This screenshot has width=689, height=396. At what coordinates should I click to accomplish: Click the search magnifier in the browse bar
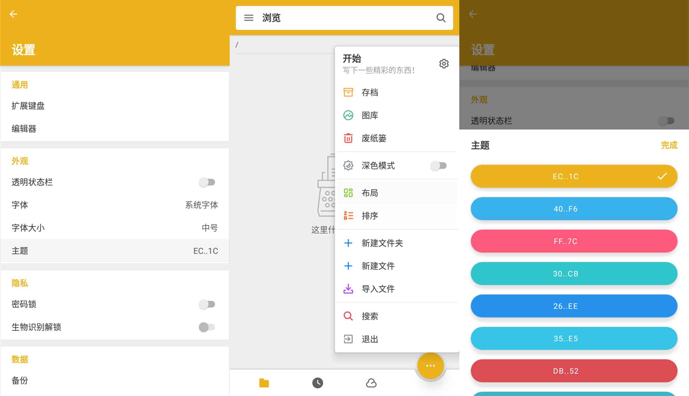coord(441,18)
